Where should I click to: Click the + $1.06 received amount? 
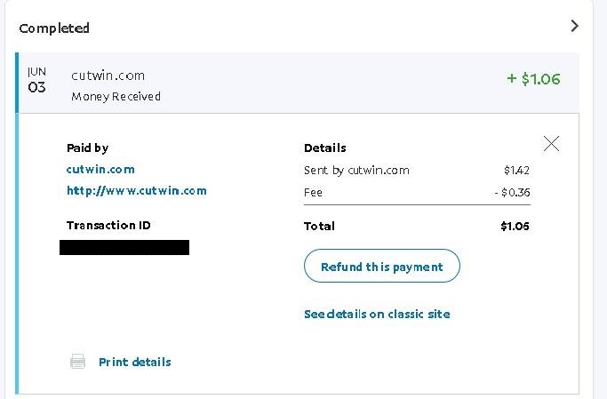click(533, 79)
